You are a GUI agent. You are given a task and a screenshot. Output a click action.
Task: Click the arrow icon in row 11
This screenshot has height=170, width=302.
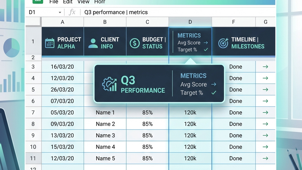[265, 158]
